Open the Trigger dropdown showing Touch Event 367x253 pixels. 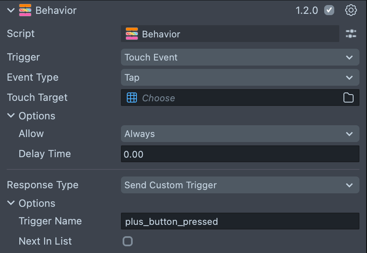[x=240, y=58]
